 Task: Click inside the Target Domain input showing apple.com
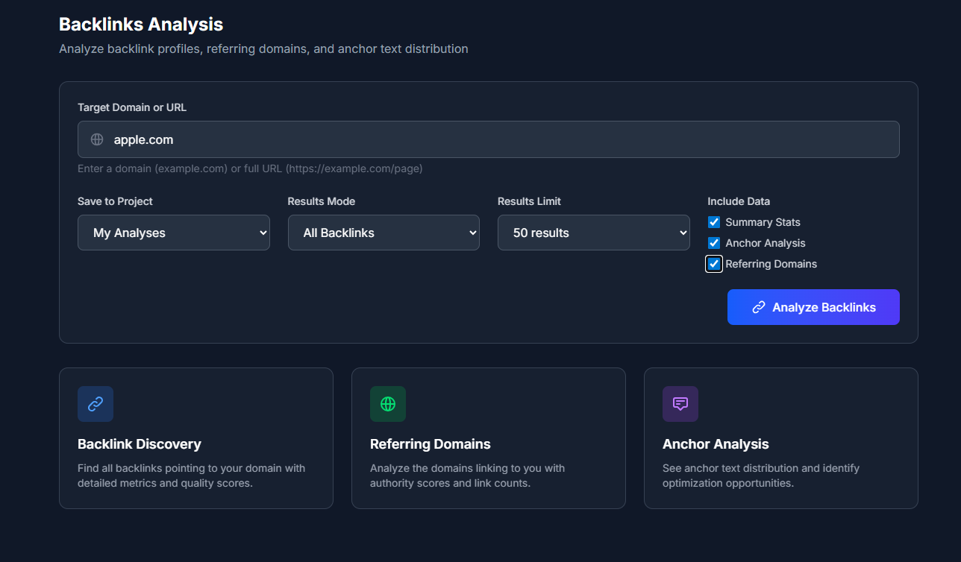pos(489,139)
